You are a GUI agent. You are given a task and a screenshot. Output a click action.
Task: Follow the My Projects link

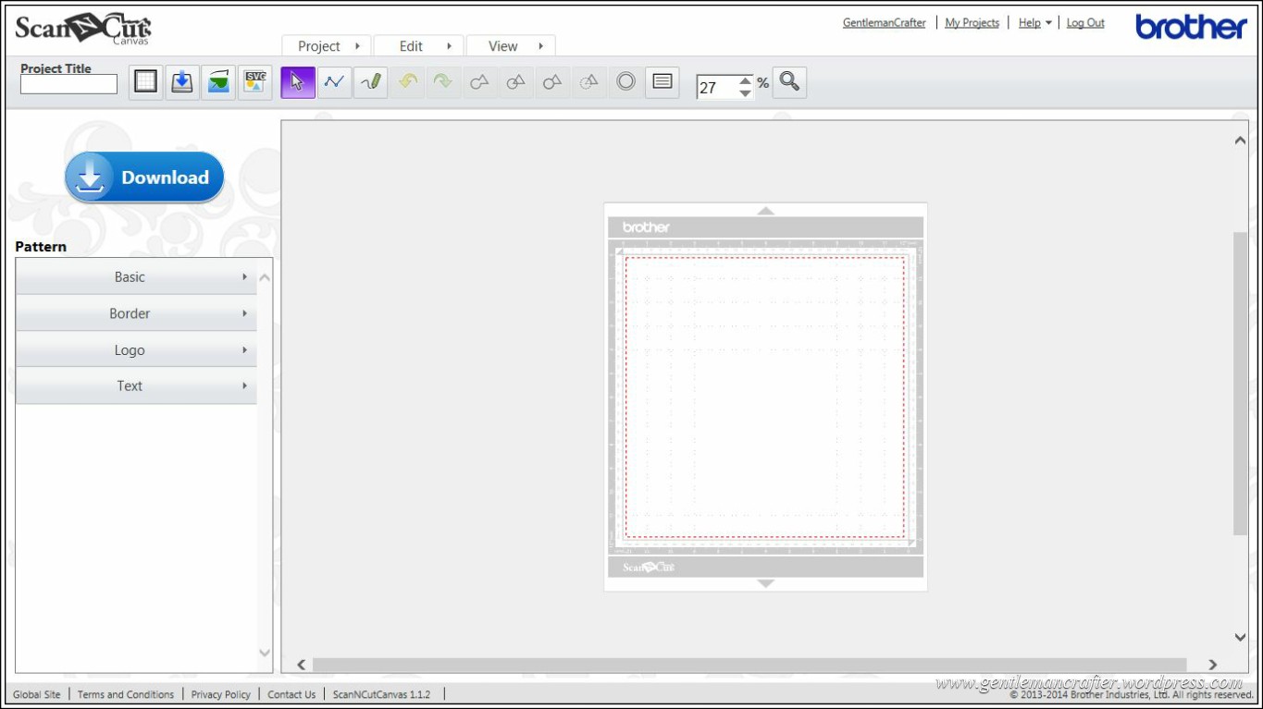coord(972,23)
